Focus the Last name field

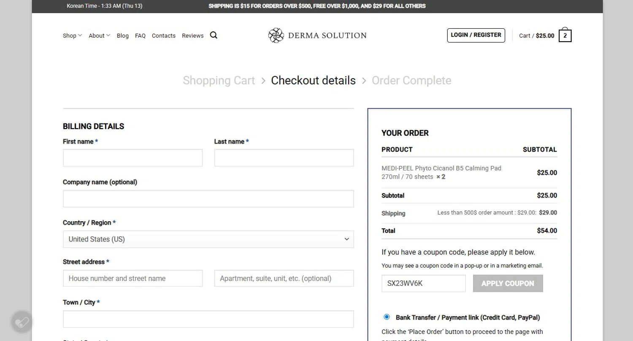[x=284, y=158]
